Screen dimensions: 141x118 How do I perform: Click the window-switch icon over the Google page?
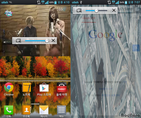(79, 10)
